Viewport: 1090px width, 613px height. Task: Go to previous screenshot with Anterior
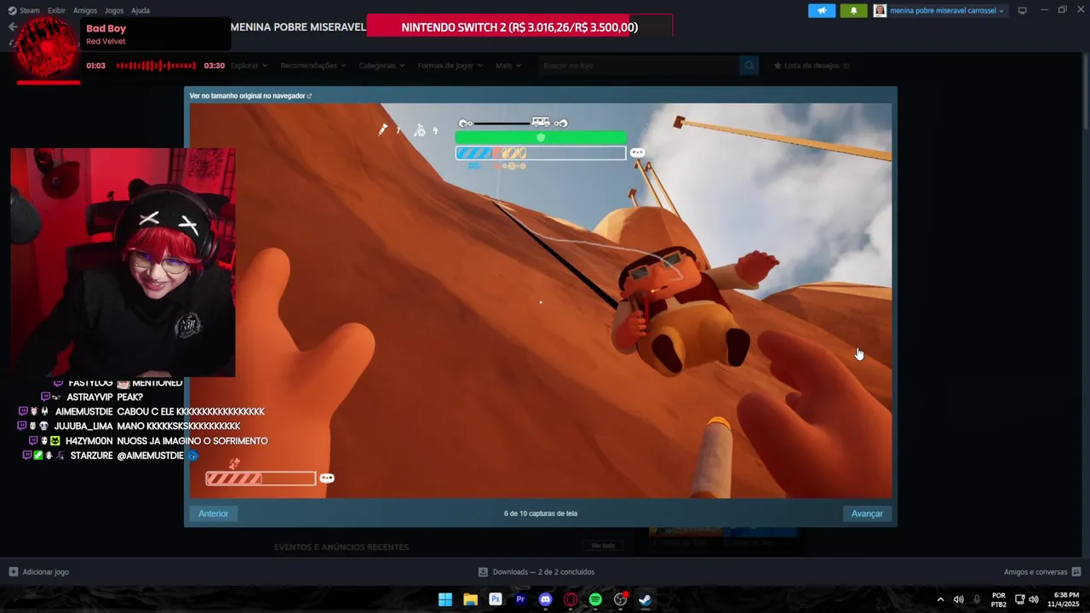tap(213, 513)
